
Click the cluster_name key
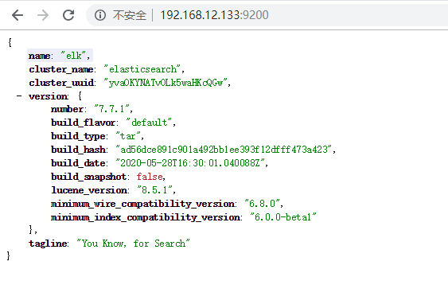tap(61, 69)
